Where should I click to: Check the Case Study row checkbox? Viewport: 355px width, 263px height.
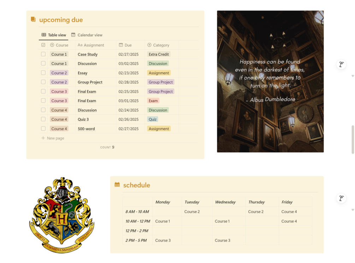(43, 54)
